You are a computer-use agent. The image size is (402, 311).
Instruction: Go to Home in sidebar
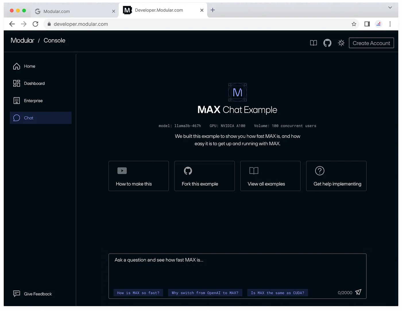click(41, 66)
